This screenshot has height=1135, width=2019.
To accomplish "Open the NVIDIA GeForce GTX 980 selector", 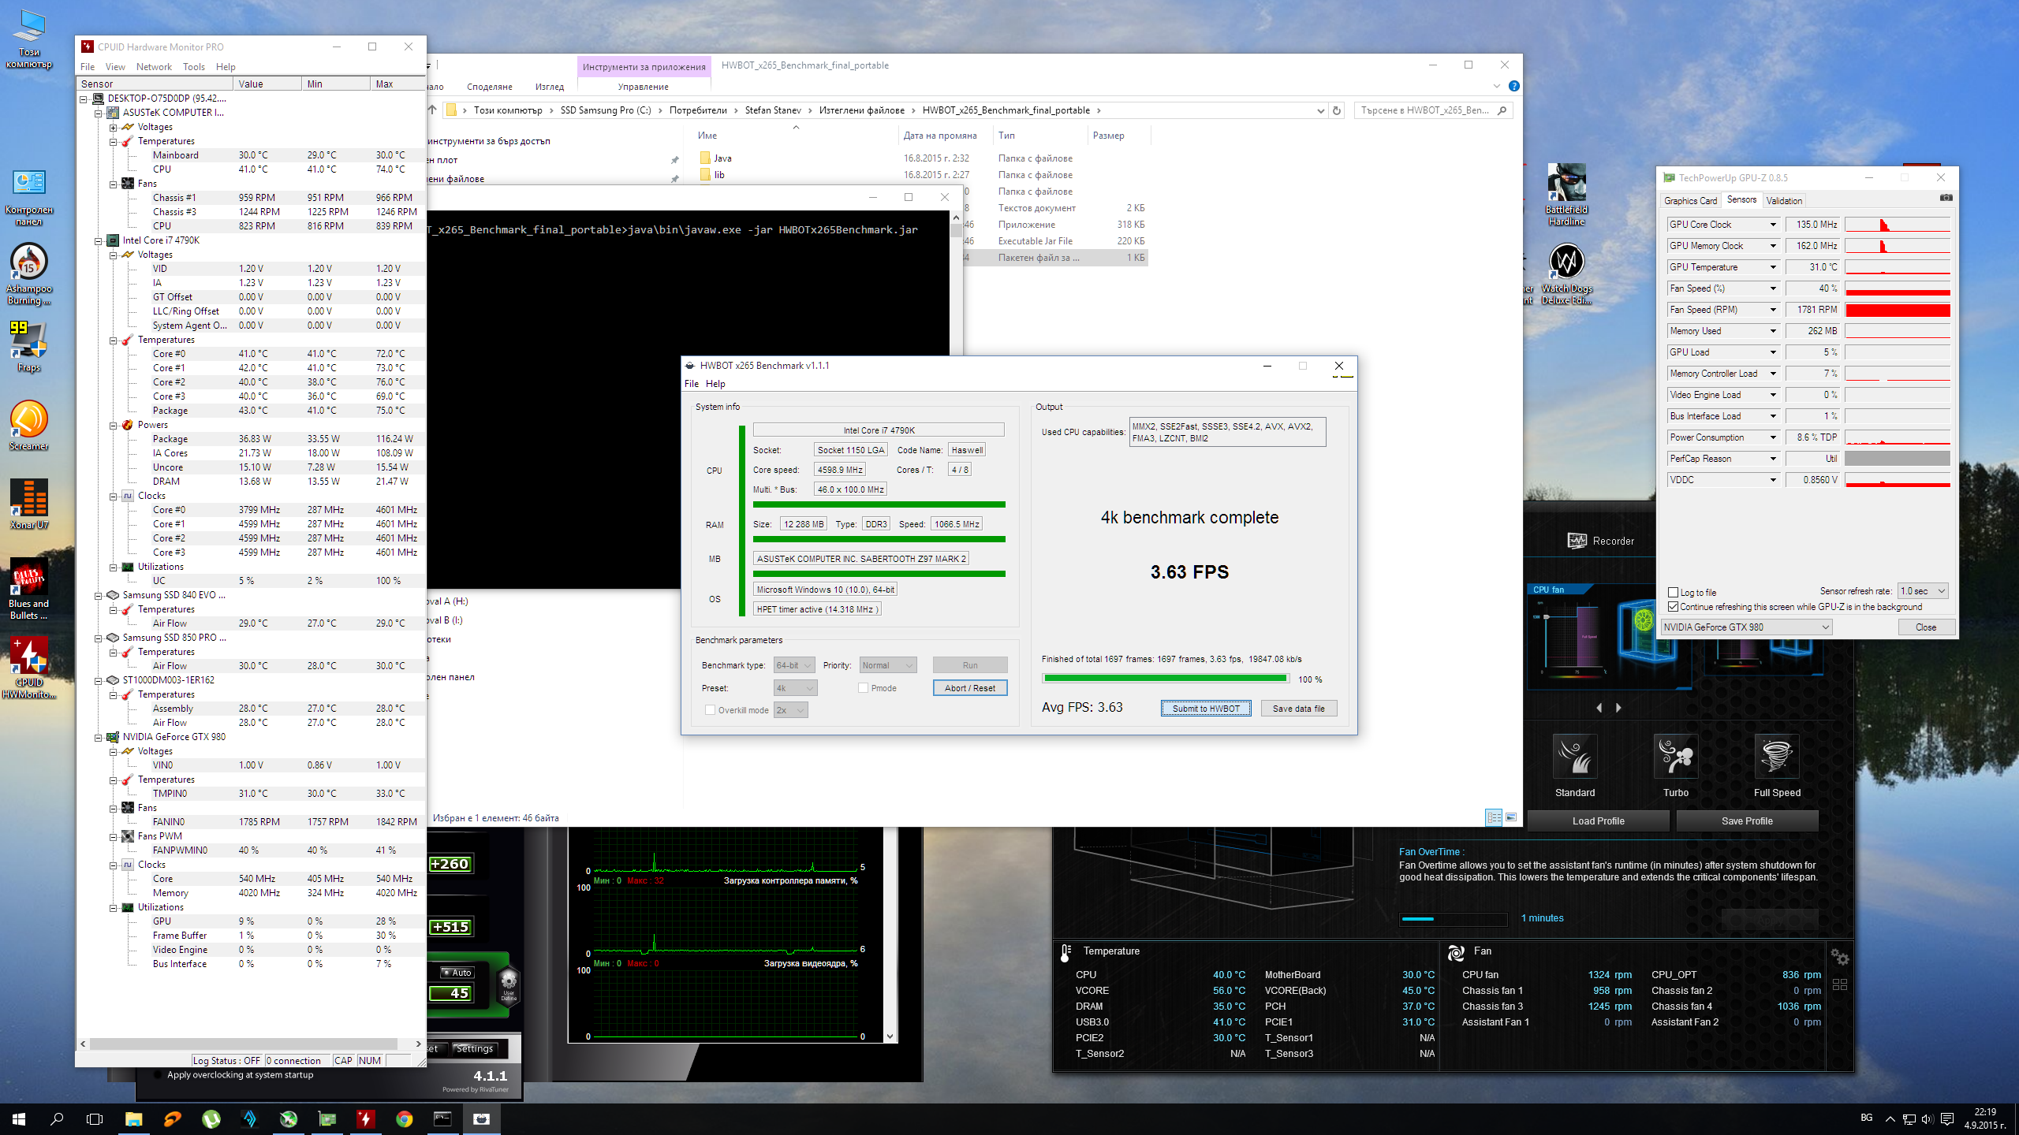I will [x=1746, y=627].
